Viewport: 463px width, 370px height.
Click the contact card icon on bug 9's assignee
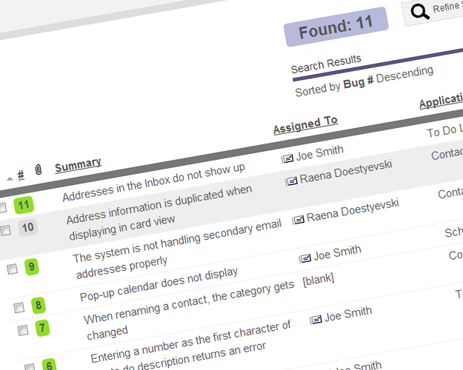298,219
